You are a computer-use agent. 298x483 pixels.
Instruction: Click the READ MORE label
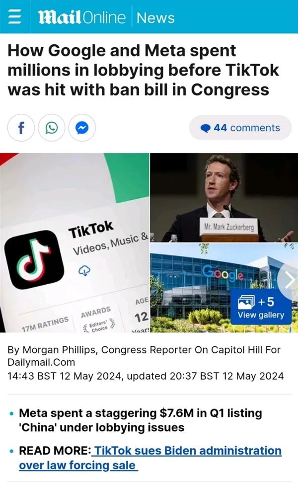coord(55,451)
